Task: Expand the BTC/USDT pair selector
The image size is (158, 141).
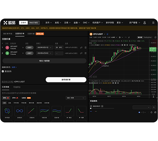Action: click(x=97, y=34)
